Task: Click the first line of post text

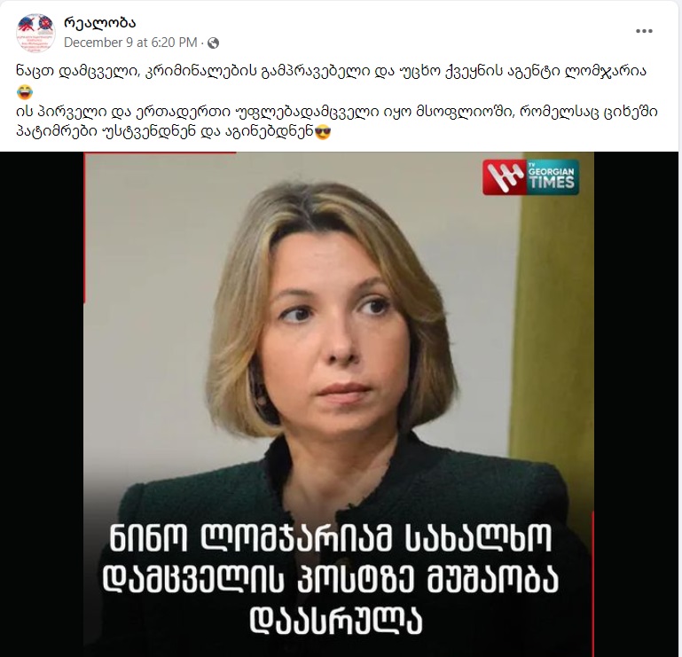Action: point(332,71)
